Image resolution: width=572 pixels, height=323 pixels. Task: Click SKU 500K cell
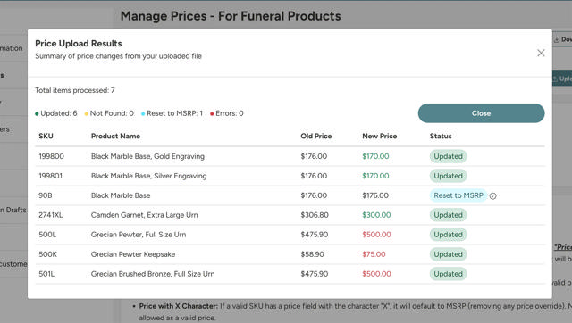(47, 254)
